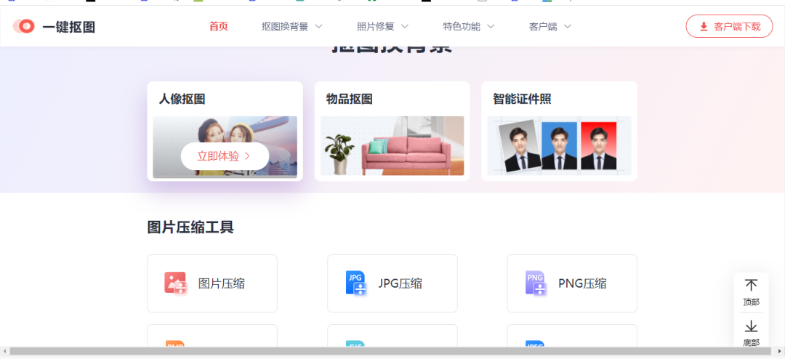The height and width of the screenshot is (359, 785).
Task: Open the 照片修复 menu
Action: 376,27
